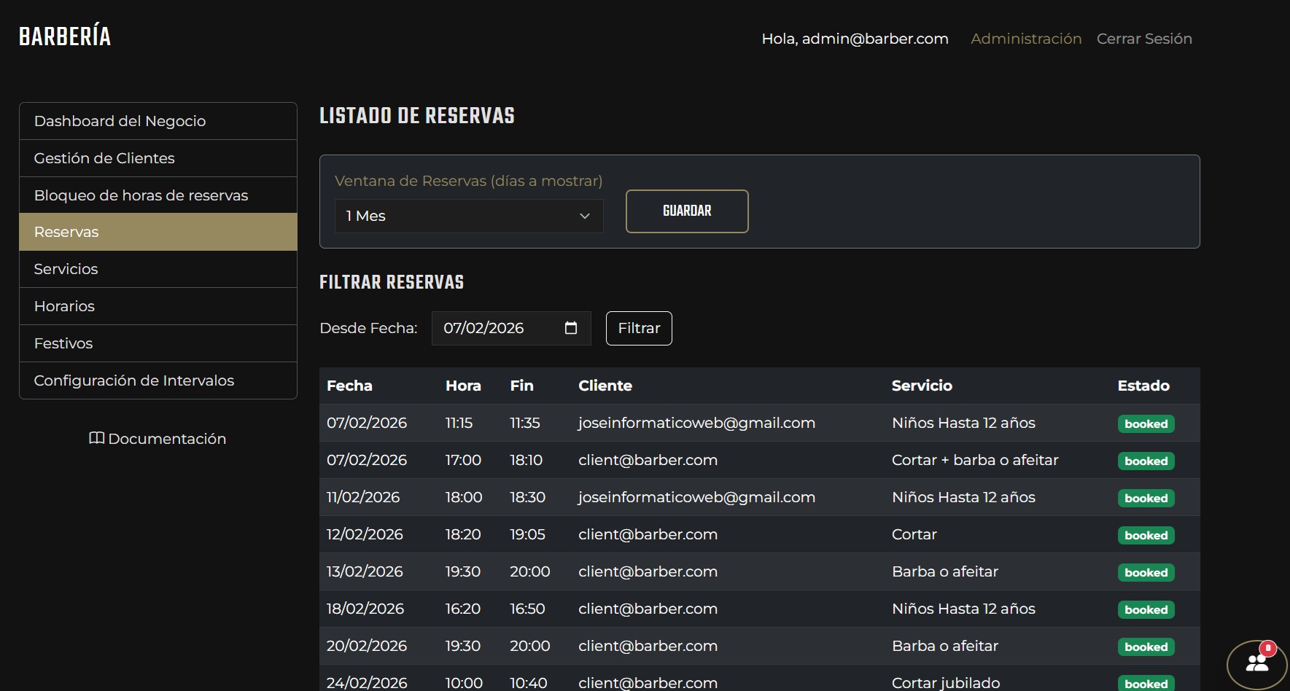Open Bloqueo de horas de reservas
Screen dimensions: 1290x691
158,195
